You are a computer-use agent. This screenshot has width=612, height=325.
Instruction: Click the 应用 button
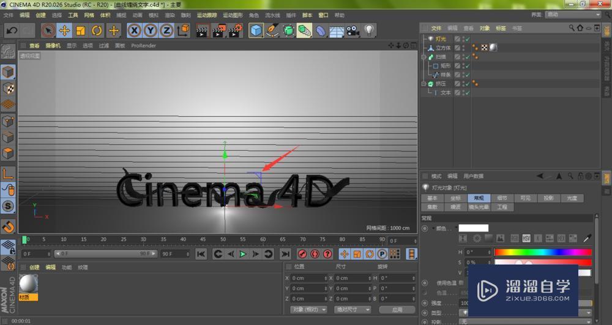tap(397, 310)
